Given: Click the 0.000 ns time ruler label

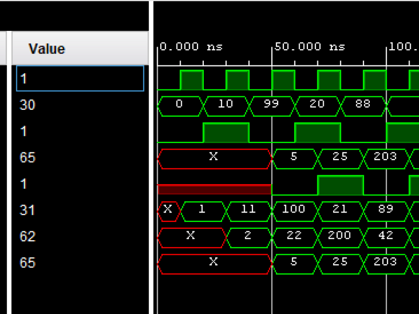Looking at the screenshot, I should [x=191, y=47].
